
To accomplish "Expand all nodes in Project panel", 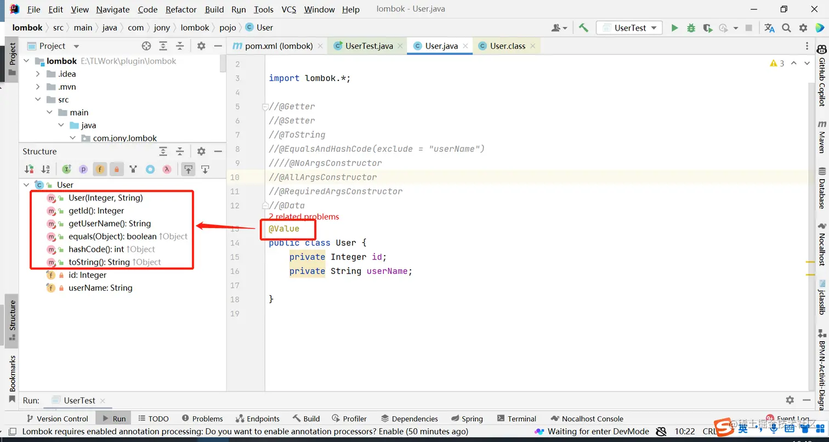I will 163,46.
